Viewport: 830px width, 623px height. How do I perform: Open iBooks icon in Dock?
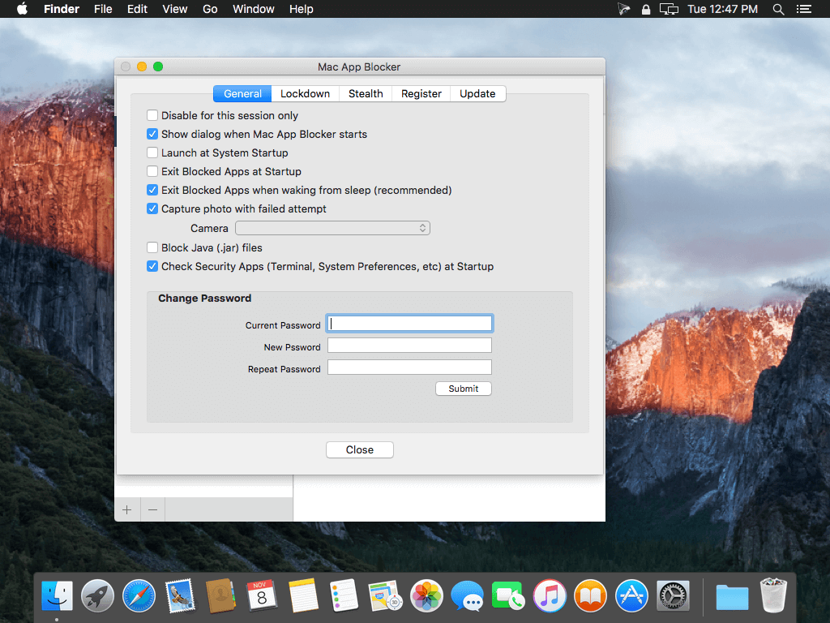pyautogui.click(x=590, y=595)
